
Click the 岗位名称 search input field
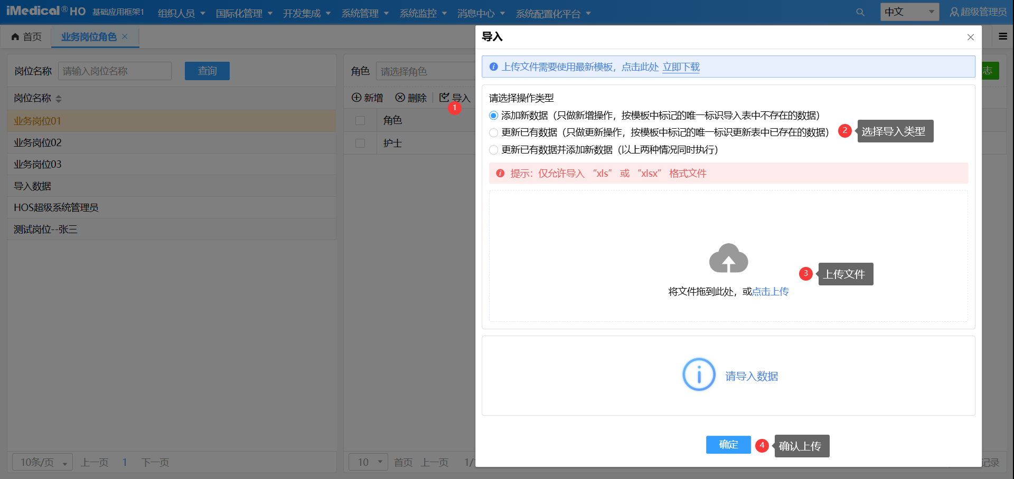click(115, 71)
